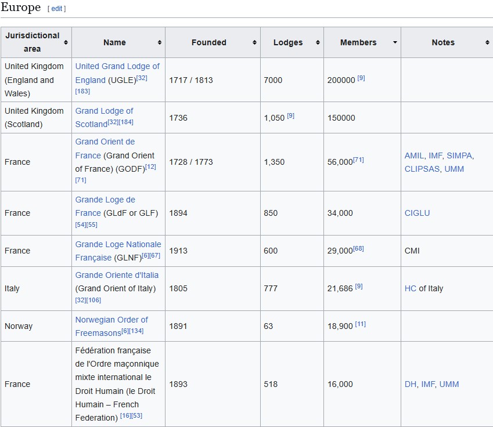Open citation 11 beside 18,900 members

[x=361, y=324]
